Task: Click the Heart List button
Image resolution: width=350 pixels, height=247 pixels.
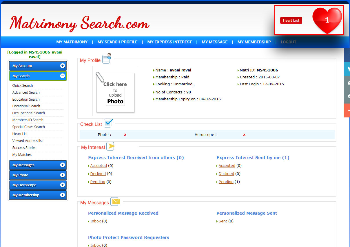Action: [x=291, y=20]
